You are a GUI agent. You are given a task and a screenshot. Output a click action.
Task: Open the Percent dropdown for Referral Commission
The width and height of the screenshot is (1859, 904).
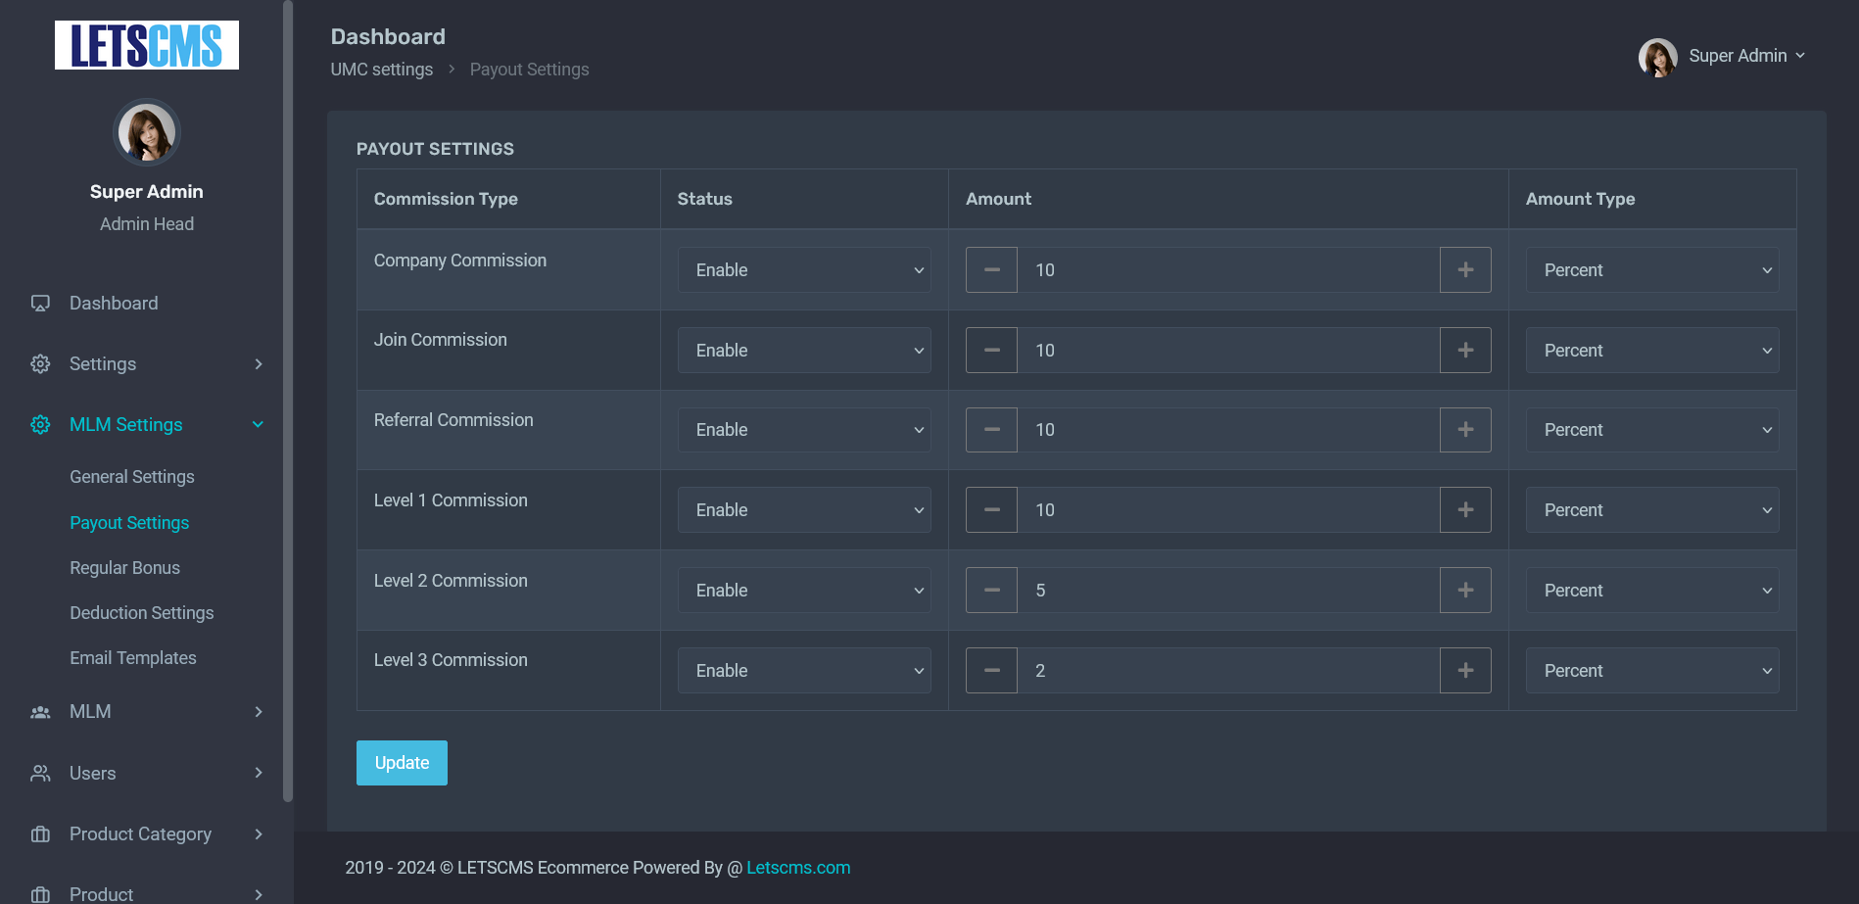coord(1651,429)
